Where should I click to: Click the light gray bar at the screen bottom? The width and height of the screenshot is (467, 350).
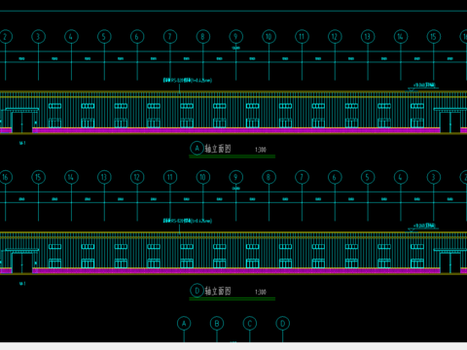233,346
